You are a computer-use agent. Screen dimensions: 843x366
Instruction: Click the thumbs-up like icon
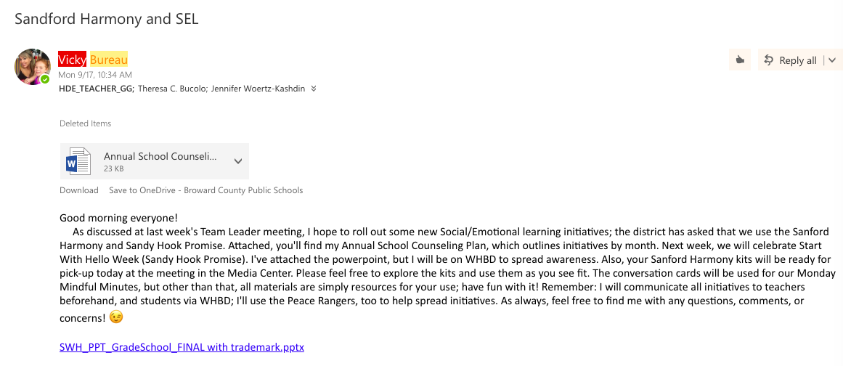click(x=740, y=60)
